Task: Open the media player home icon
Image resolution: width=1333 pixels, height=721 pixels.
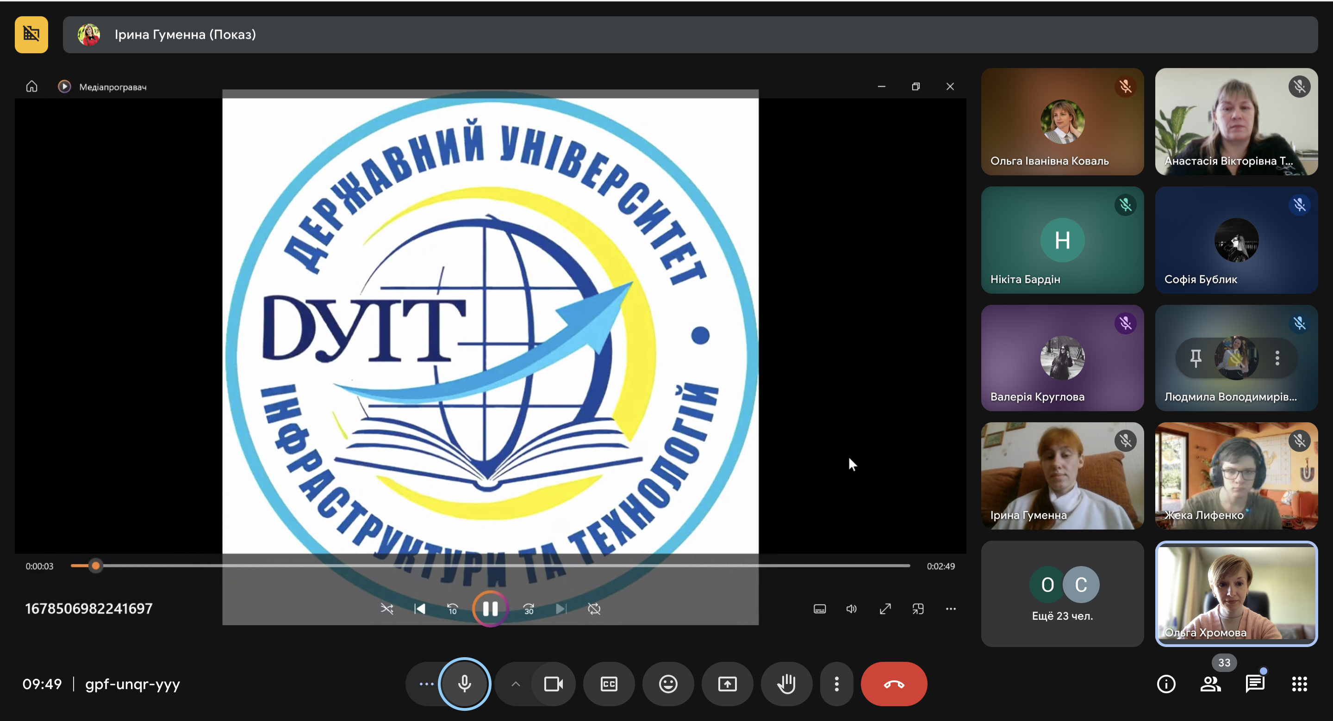Action: click(31, 86)
